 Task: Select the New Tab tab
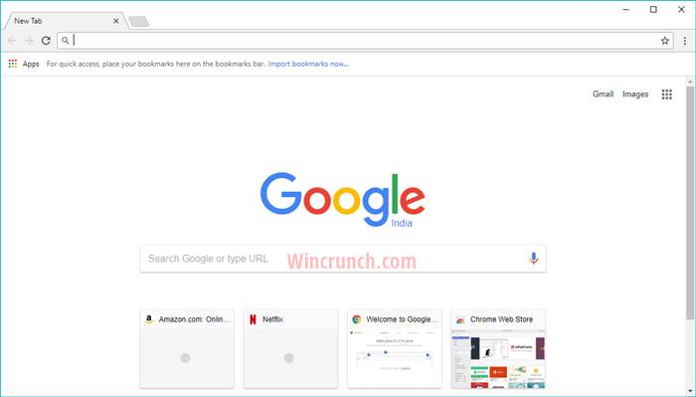click(x=66, y=21)
